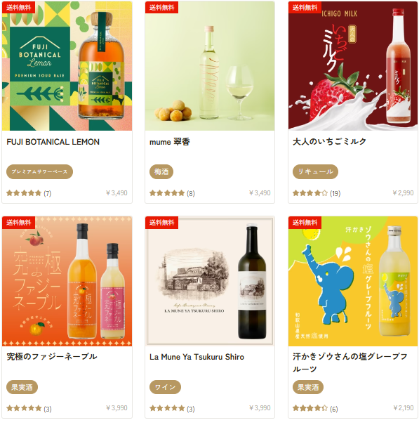
Task: Click star rating with 7 reviews
Action: pos(29,193)
